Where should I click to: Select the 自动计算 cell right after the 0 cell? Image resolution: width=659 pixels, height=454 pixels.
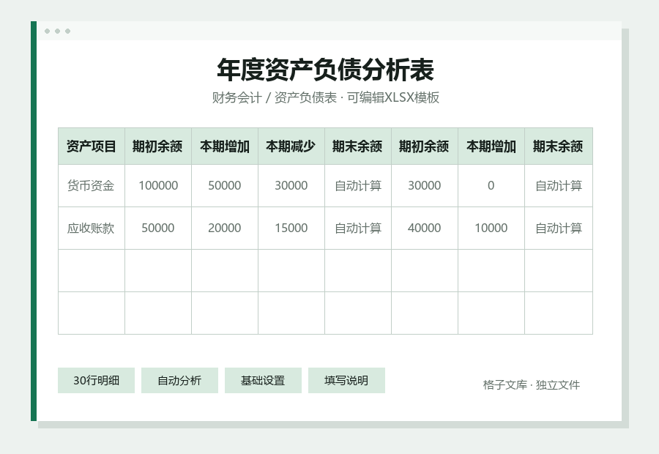pyautogui.click(x=559, y=185)
